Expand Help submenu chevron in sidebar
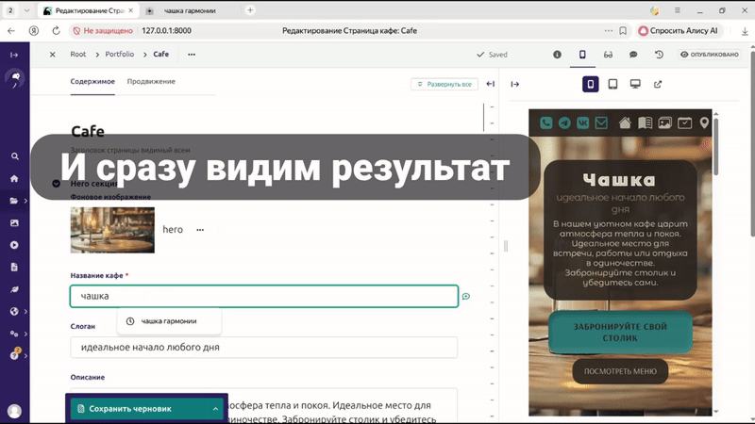Screen dimensions: 755x424 25,356
